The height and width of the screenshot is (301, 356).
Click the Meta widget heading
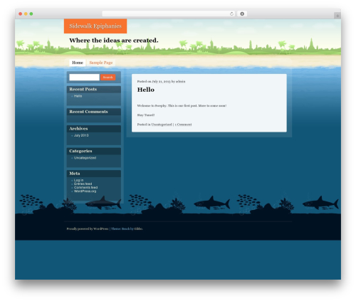(x=75, y=174)
